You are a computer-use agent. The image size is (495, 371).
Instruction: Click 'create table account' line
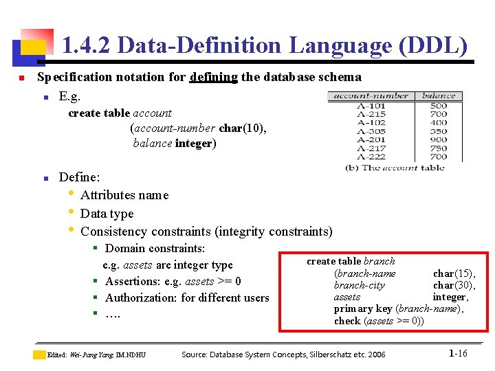120,113
